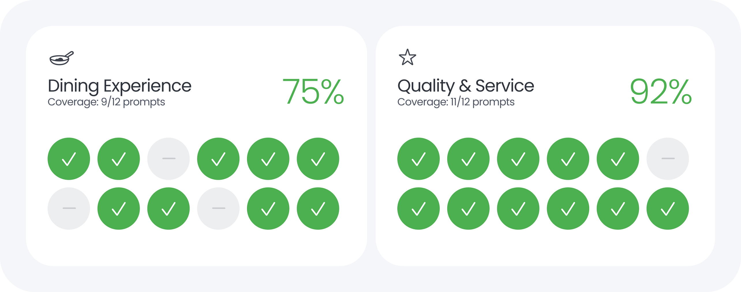Click the last checkmark circle in Dining Experience's top row
The image size is (741, 292).
coord(318,159)
